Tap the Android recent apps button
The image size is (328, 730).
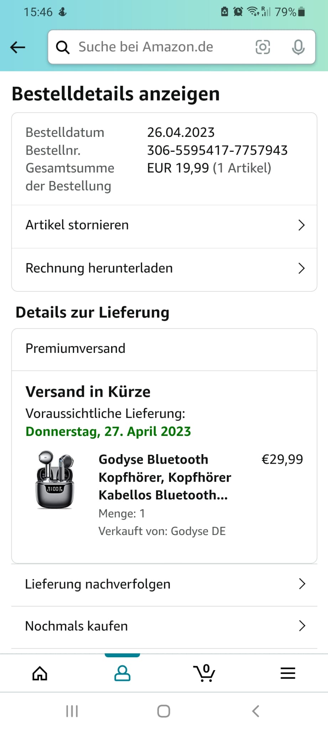[72, 711]
